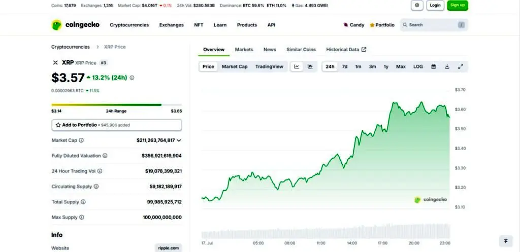The image size is (520, 252).
Task: Open the NFT nav menu
Action: pyautogui.click(x=199, y=25)
